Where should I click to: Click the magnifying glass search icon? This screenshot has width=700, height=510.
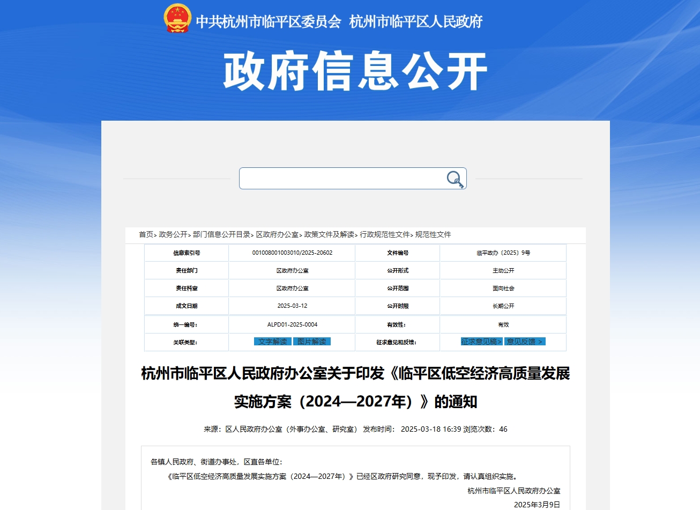[455, 179]
